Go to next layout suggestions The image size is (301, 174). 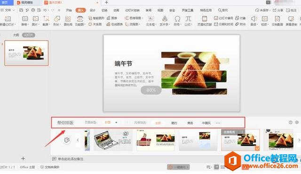(299, 140)
